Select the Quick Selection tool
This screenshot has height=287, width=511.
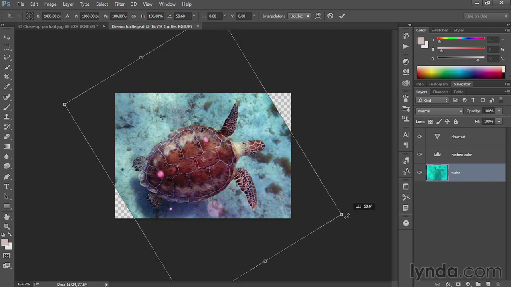pos(7,67)
